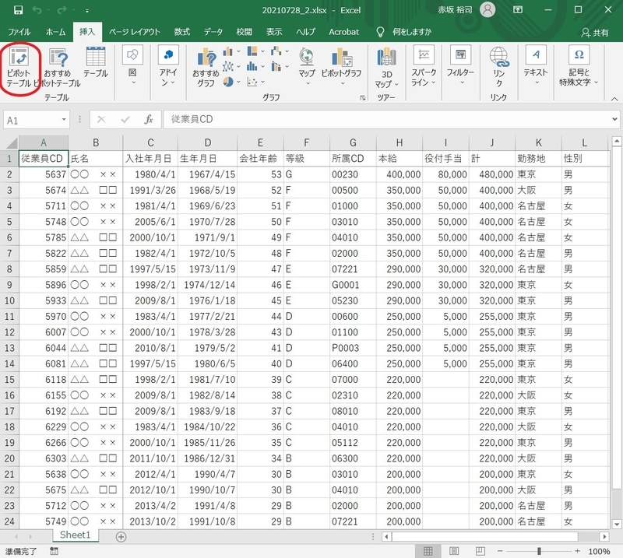Insert a scatter chart
Screen dimensions: 623x558
pyautogui.click(x=252, y=82)
